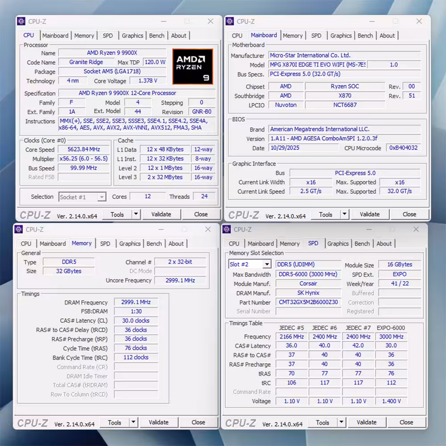Click the CPU-Z icon on the Mainboard window
446x446 pixels.
point(229,21)
